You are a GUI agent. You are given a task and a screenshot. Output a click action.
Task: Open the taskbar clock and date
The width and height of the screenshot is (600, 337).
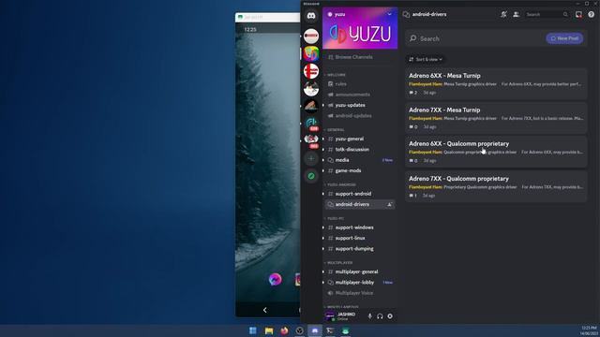click(x=589, y=330)
